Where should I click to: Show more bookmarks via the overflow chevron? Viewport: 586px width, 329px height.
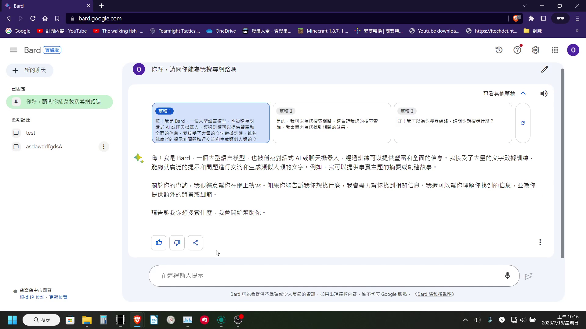pyautogui.click(x=577, y=31)
